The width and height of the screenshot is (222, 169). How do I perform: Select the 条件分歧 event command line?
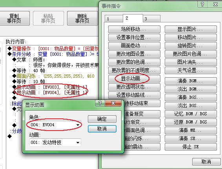click(x=53, y=54)
